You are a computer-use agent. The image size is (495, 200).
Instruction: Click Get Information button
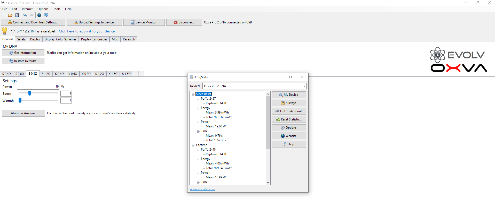pyautogui.click(x=23, y=53)
